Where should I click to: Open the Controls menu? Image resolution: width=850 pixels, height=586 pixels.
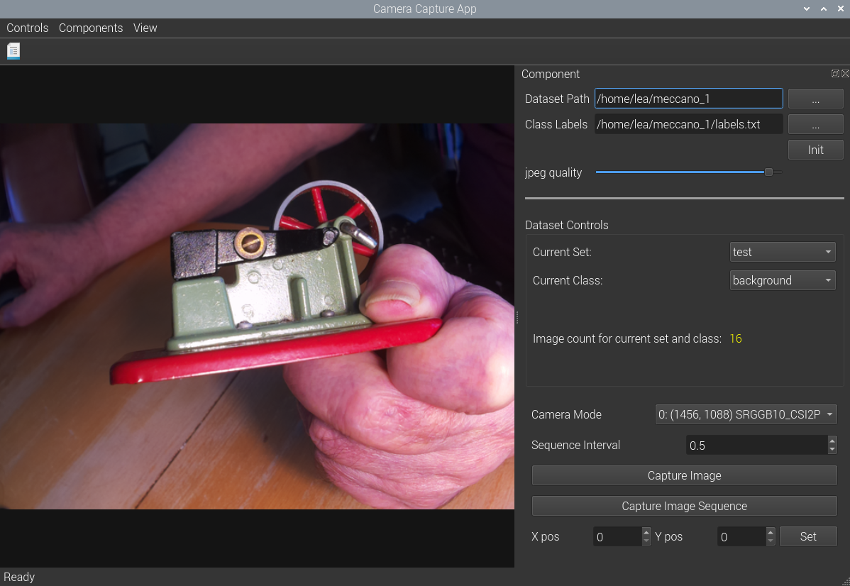27,28
